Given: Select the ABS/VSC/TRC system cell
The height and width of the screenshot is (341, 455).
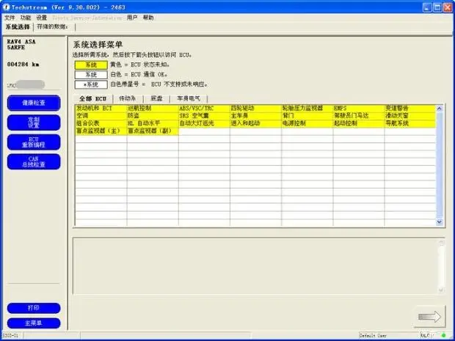Looking at the screenshot, I should click(204, 109).
